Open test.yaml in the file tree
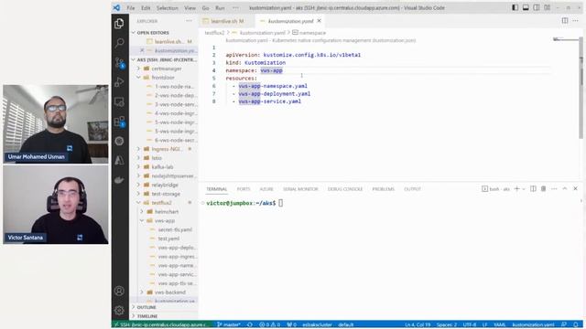Screen dimensions: 586x329 168,239
